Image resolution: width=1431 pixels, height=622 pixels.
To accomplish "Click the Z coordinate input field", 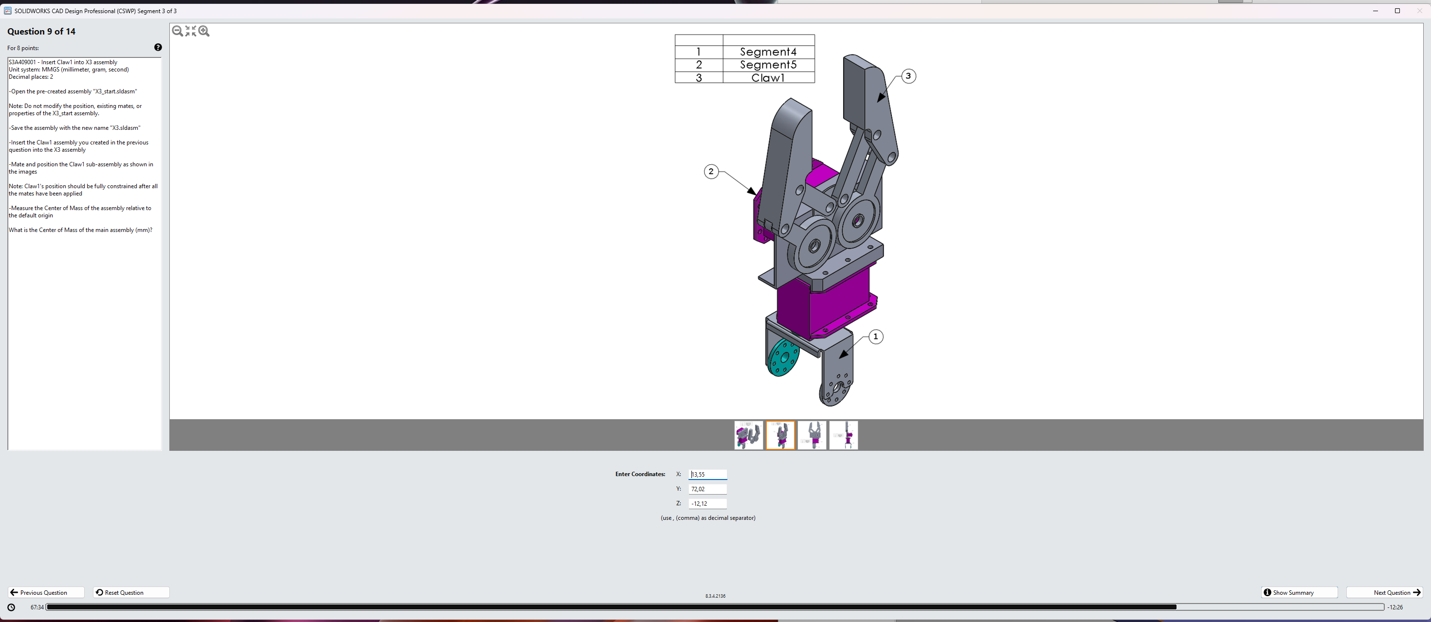I will pos(707,504).
